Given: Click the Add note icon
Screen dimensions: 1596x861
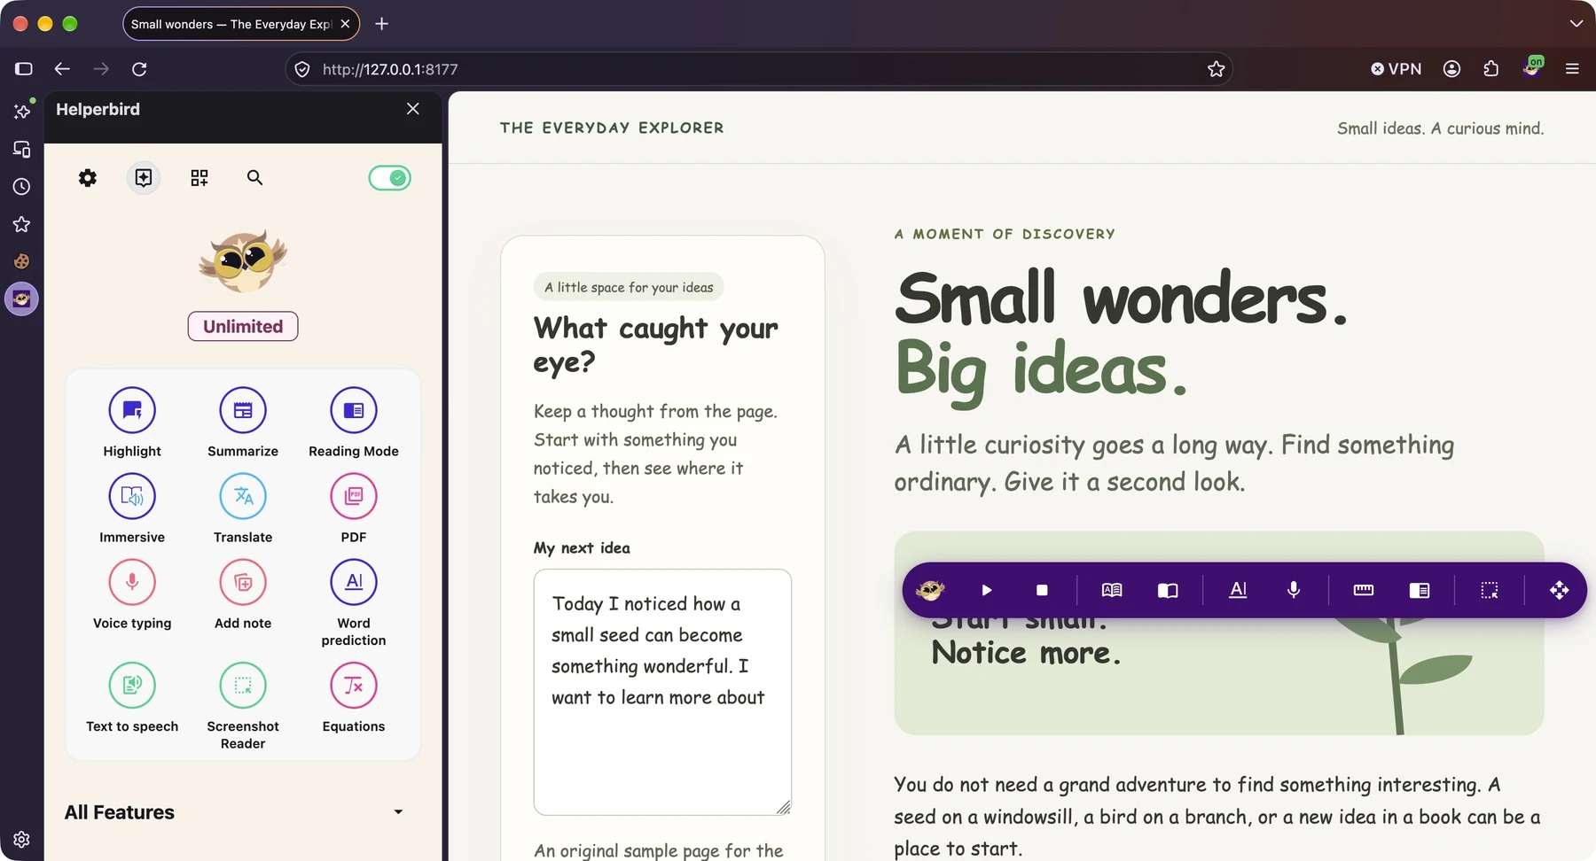Looking at the screenshot, I should (243, 582).
